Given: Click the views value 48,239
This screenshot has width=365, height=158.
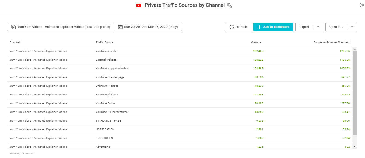Looking at the screenshot, I should click(x=259, y=86).
